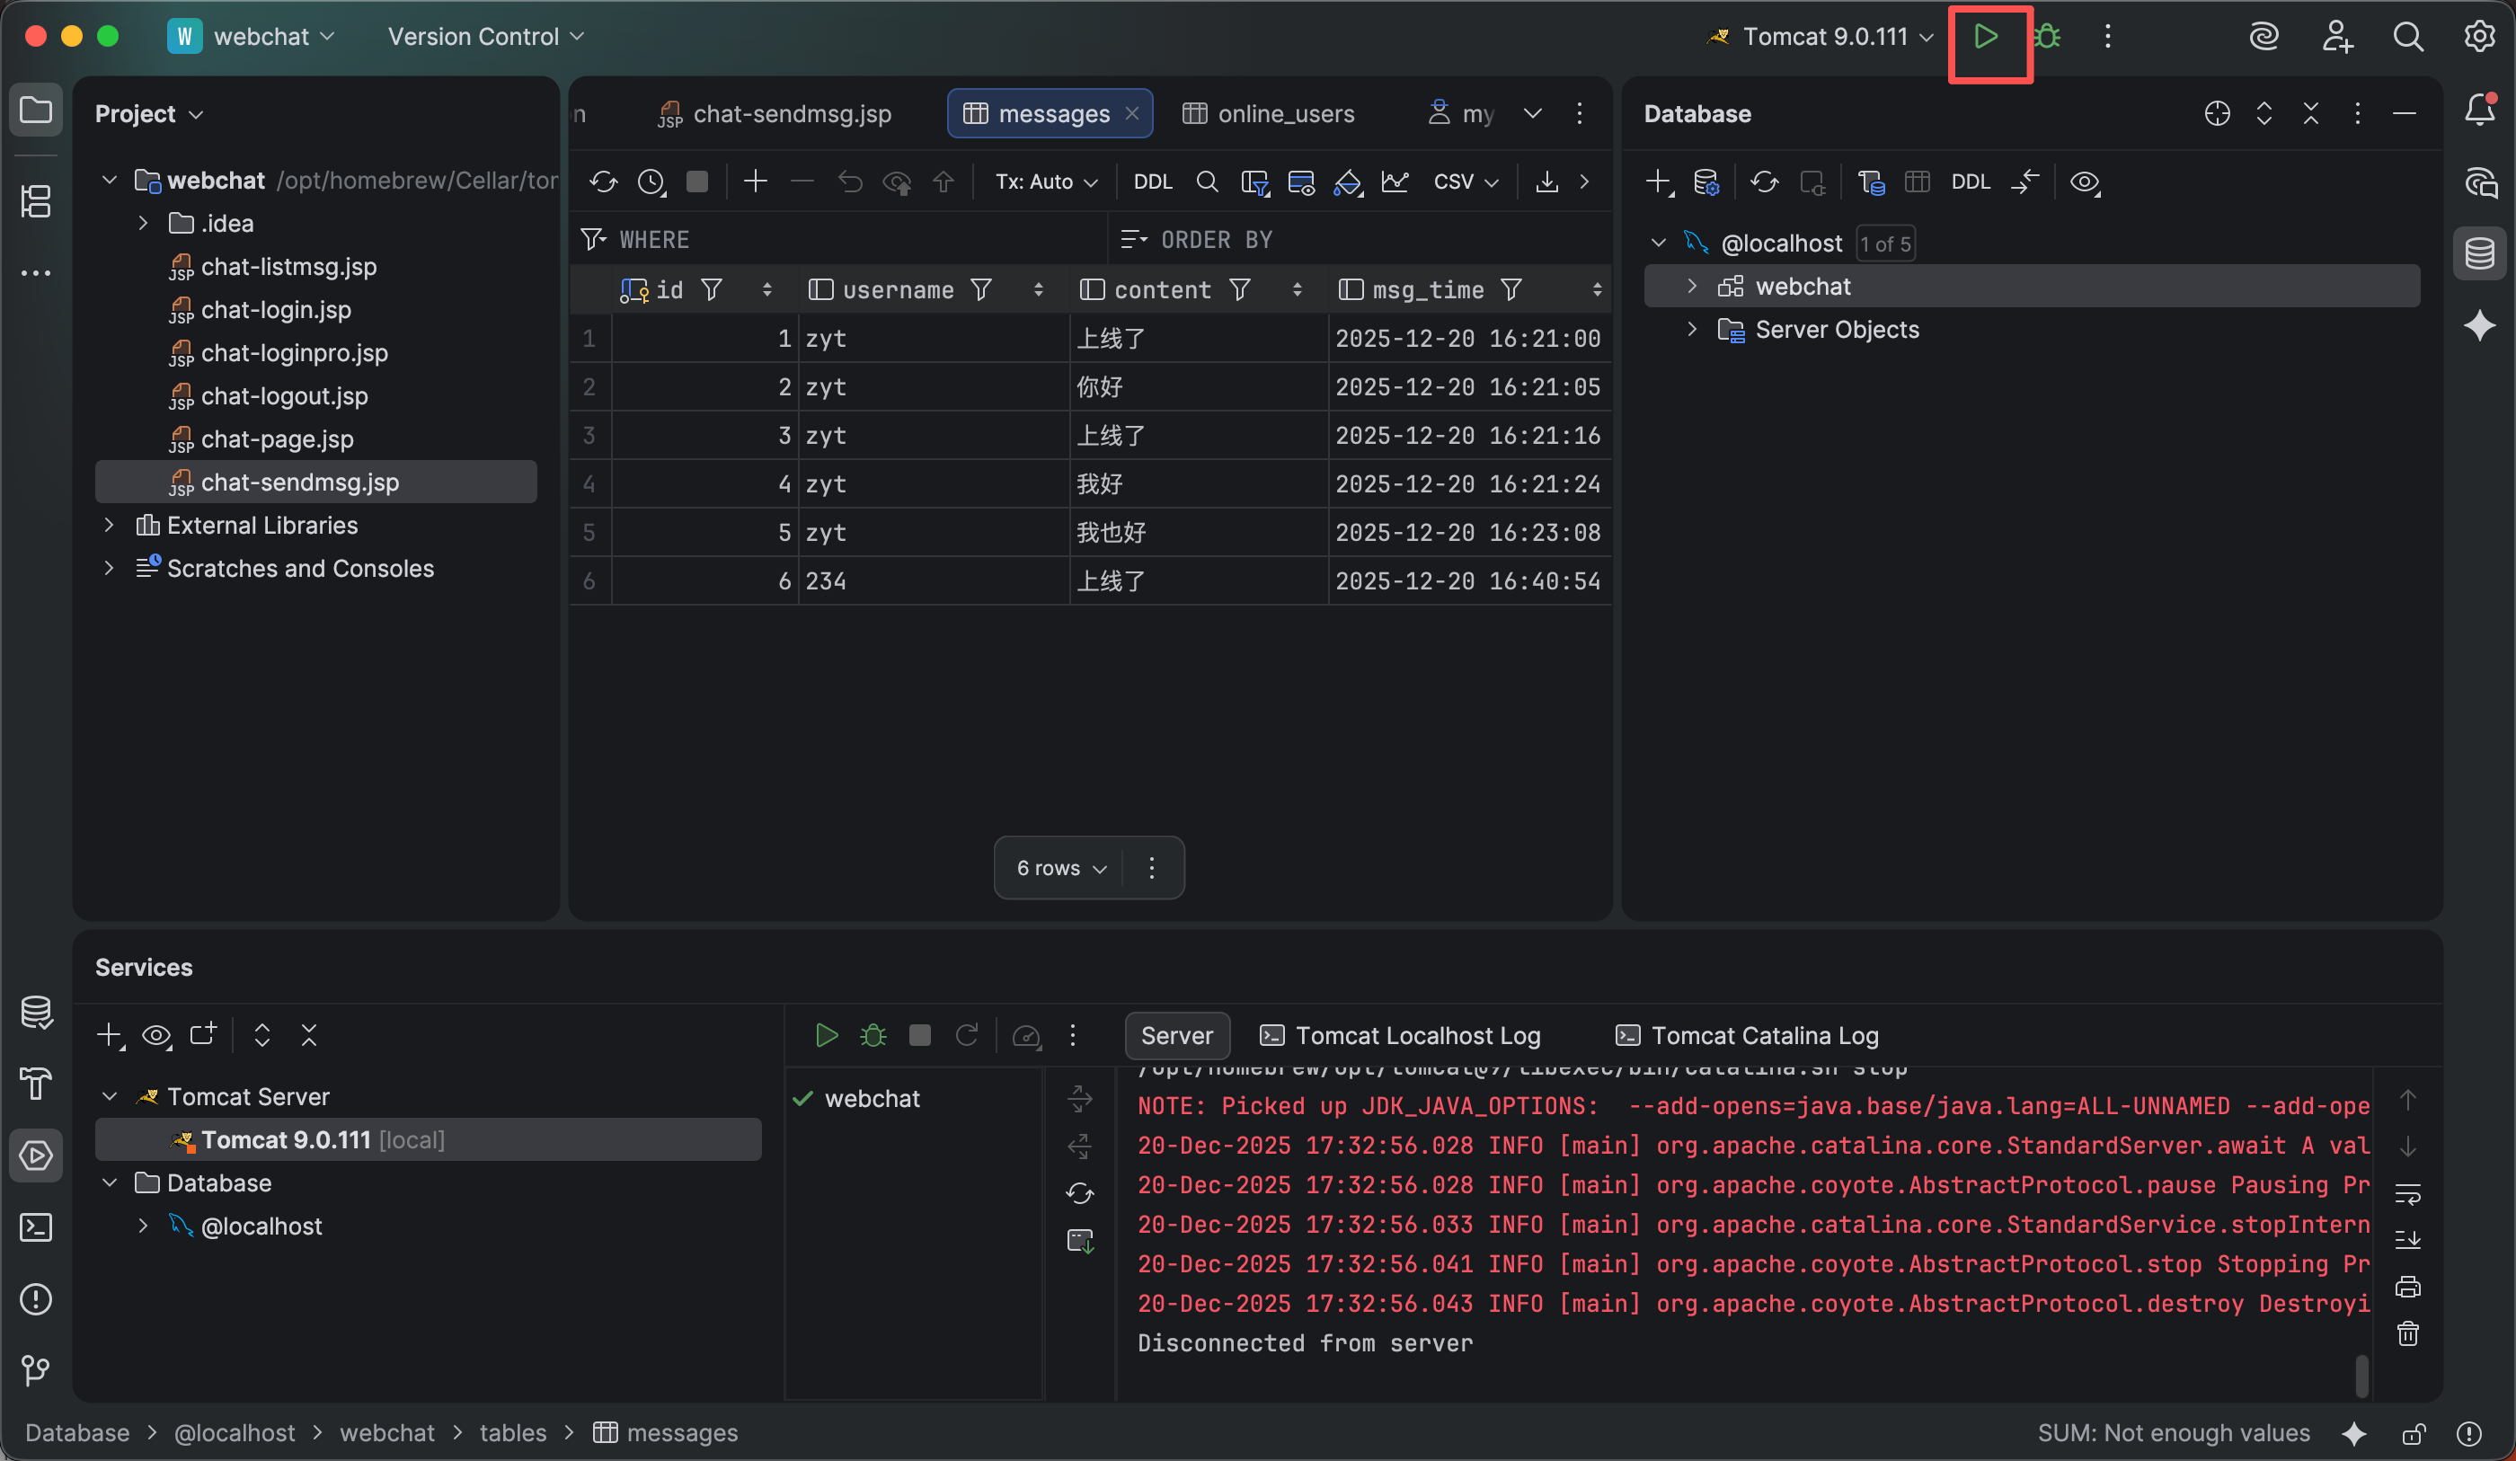Expand the External Libraries node

(x=110, y=526)
